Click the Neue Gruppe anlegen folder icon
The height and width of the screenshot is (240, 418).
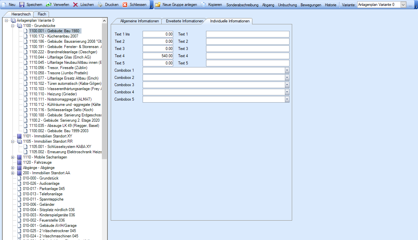158,5
